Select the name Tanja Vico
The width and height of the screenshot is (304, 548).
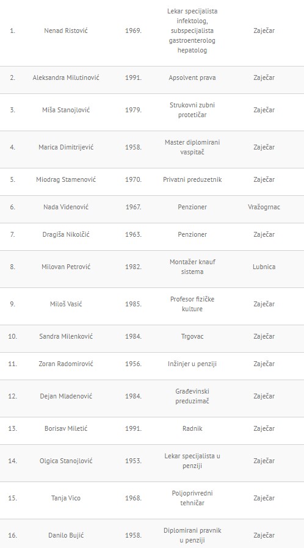point(66,498)
